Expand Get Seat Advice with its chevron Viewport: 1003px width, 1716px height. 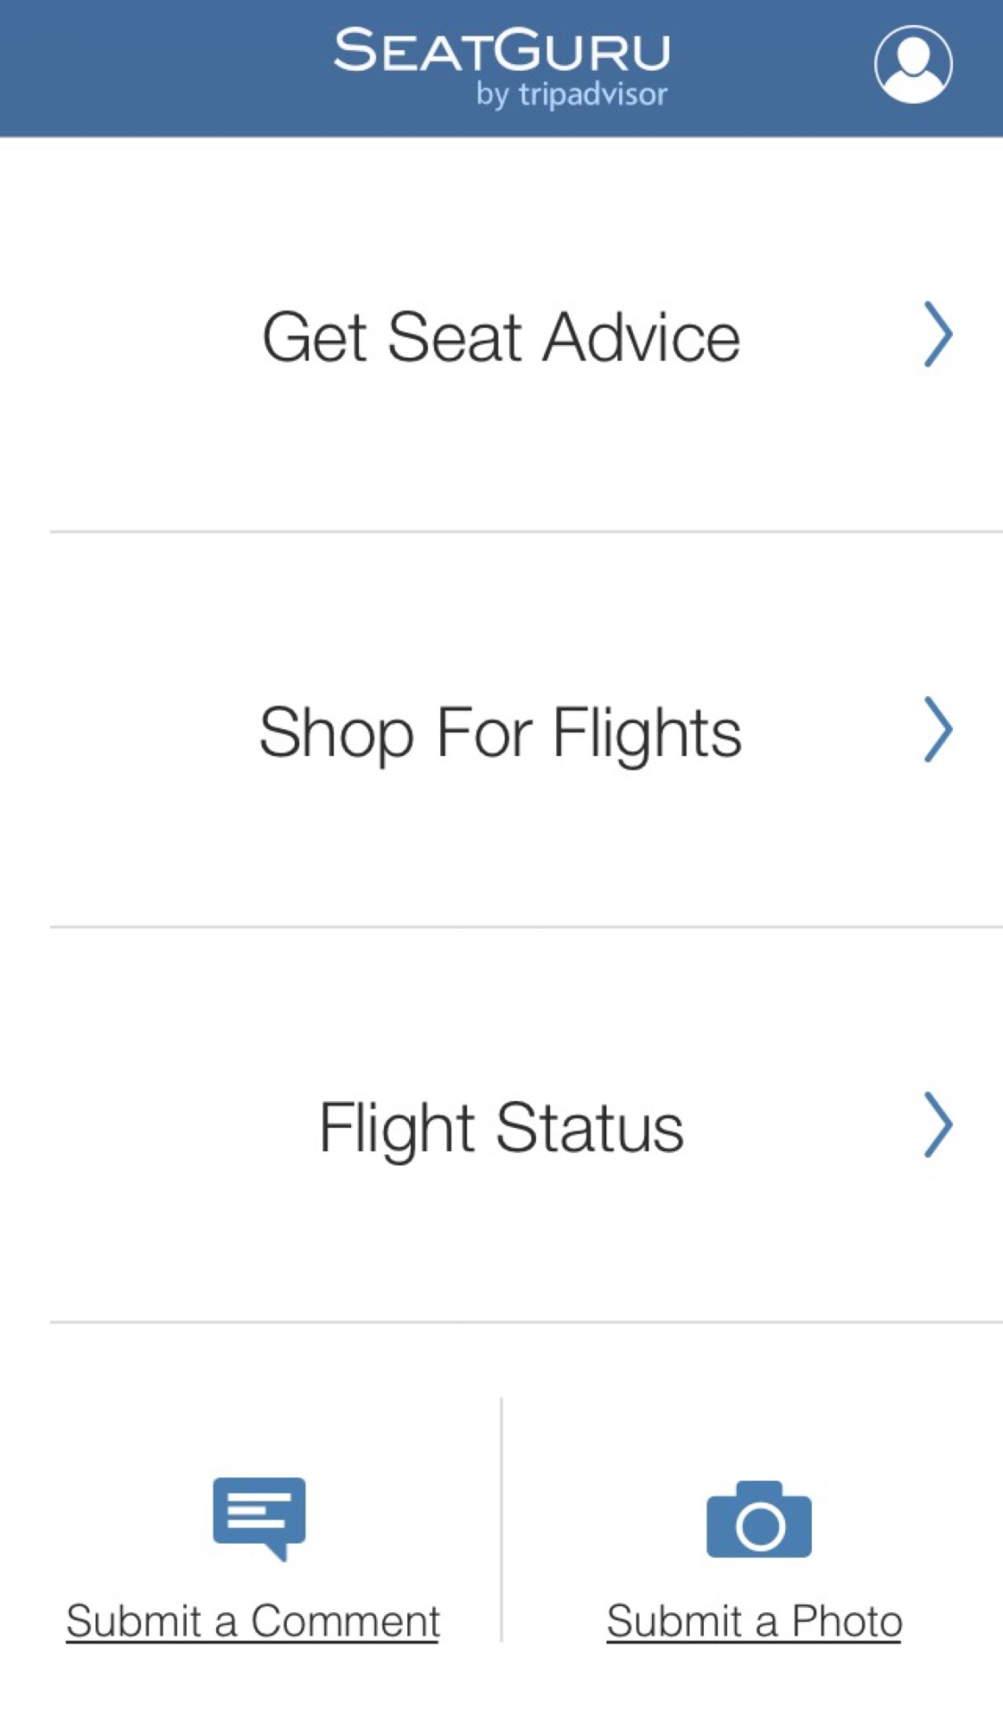pyautogui.click(x=937, y=335)
